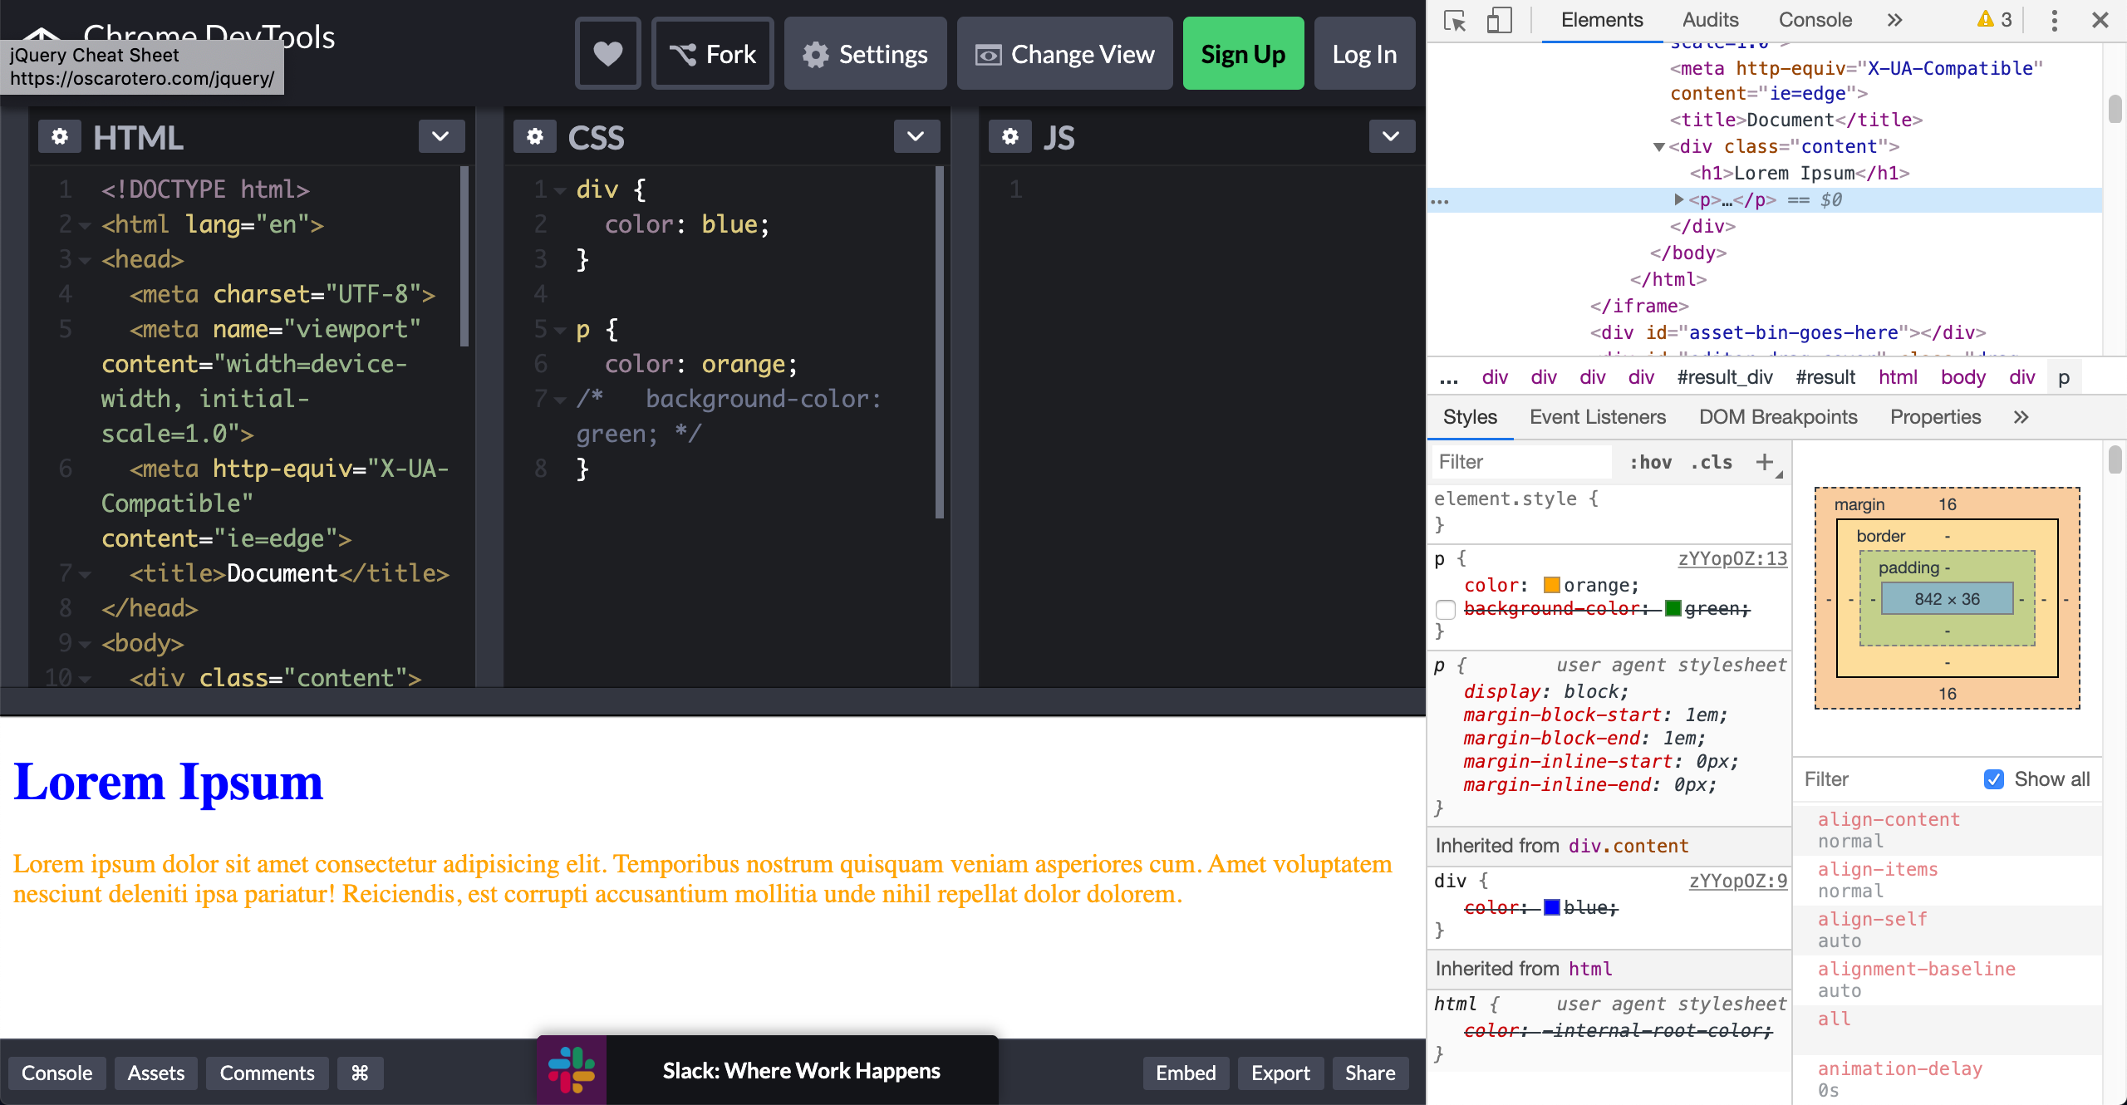The width and height of the screenshot is (2127, 1105).
Task: Open the Event Listeners tab
Action: [x=1597, y=417]
